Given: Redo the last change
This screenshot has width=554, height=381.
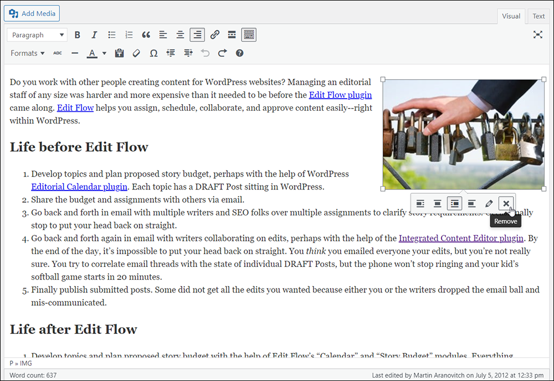Looking at the screenshot, I should [222, 53].
